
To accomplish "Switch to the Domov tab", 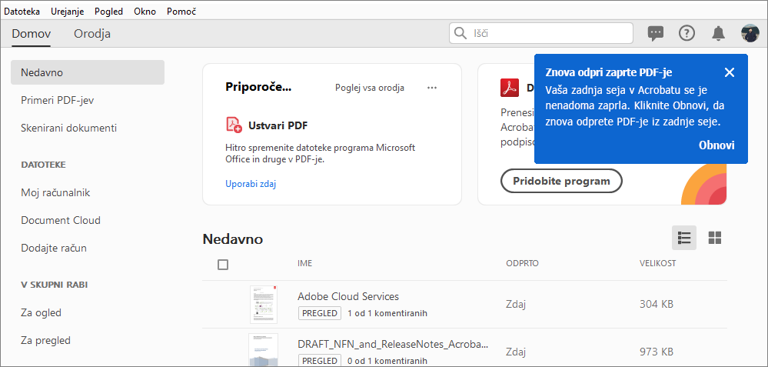I will coord(32,34).
